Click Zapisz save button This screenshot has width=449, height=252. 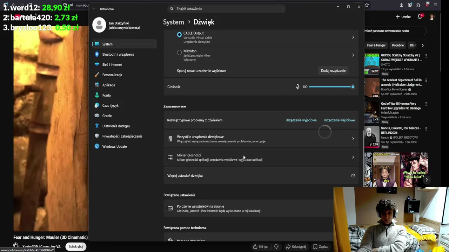pos(320,247)
